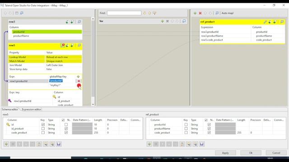Minimize the ref_product output table
The width and height of the screenshot is (289, 162).
click(x=282, y=22)
